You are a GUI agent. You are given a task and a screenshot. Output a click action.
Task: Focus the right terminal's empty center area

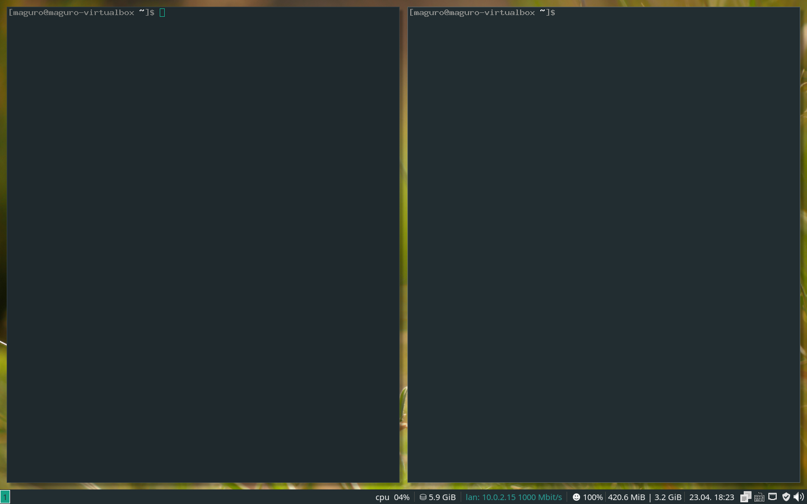604,246
